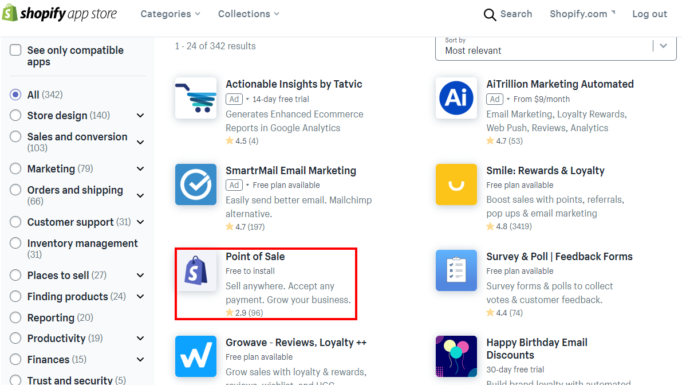Expand Sales and conversion chevron
This screenshot has width=682, height=385.
tap(140, 142)
